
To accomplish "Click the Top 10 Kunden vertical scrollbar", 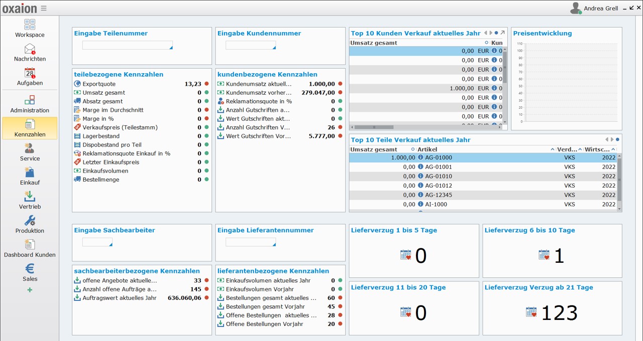I will [x=505, y=85].
